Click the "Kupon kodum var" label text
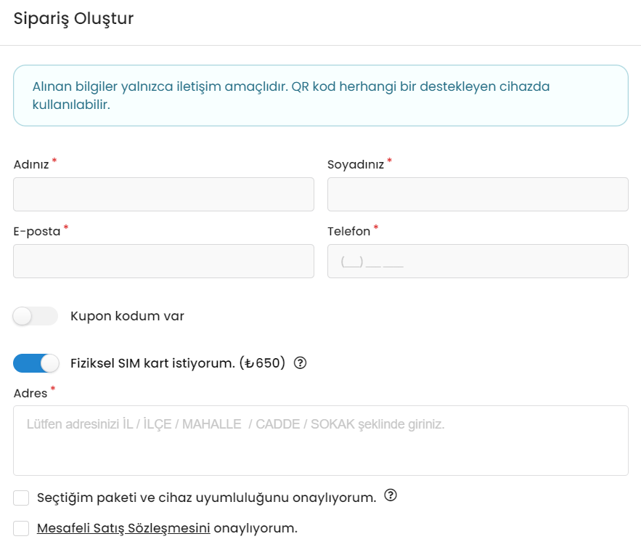This screenshot has height=547, width=641. click(x=127, y=316)
